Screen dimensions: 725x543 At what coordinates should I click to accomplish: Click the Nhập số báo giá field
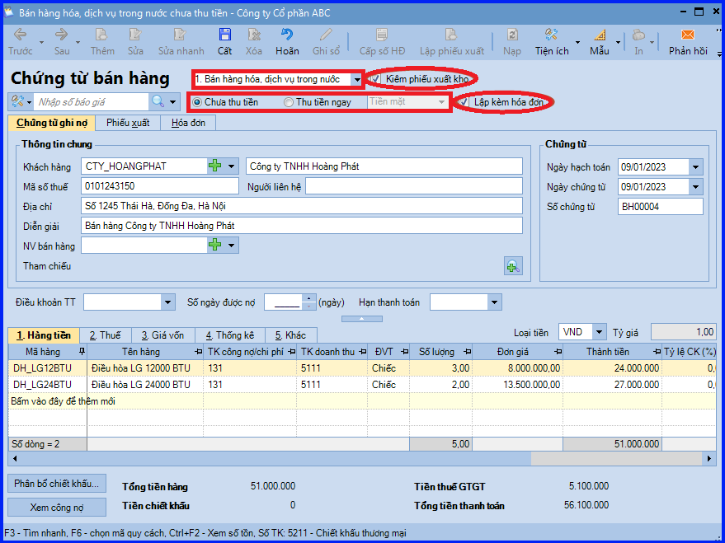92,101
